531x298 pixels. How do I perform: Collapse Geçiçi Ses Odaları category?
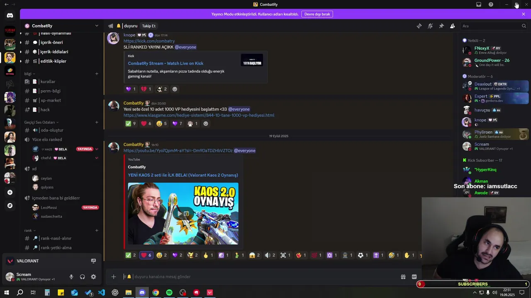coord(41,122)
